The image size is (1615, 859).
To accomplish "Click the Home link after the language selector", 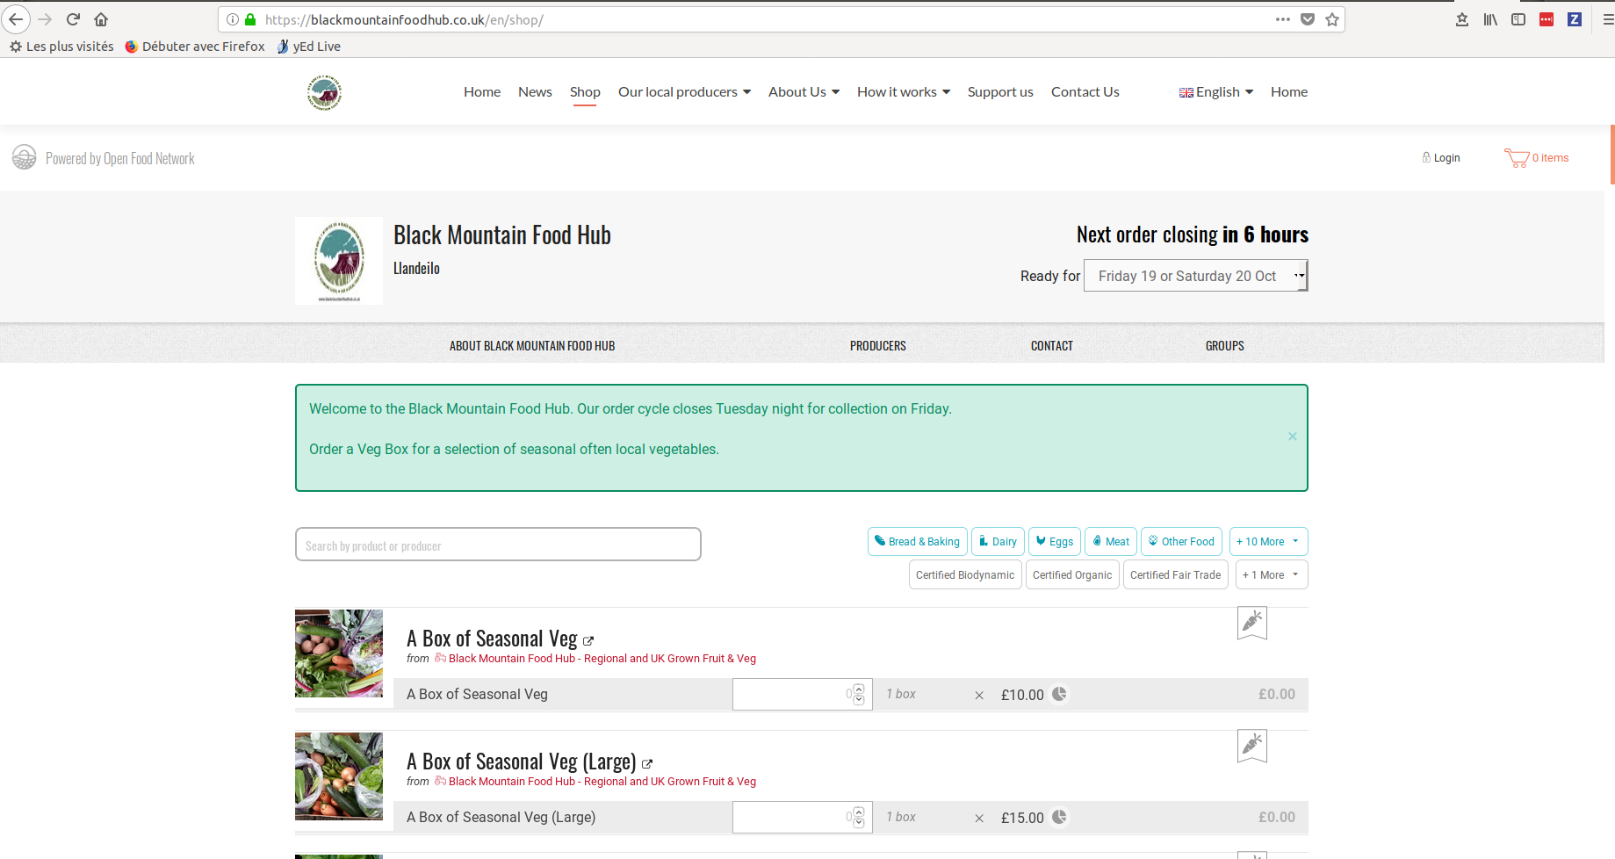I will point(1289,92).
